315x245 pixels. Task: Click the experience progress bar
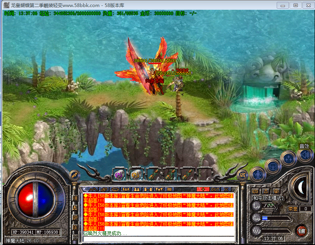pyautogui.click(x=276, y=218)
